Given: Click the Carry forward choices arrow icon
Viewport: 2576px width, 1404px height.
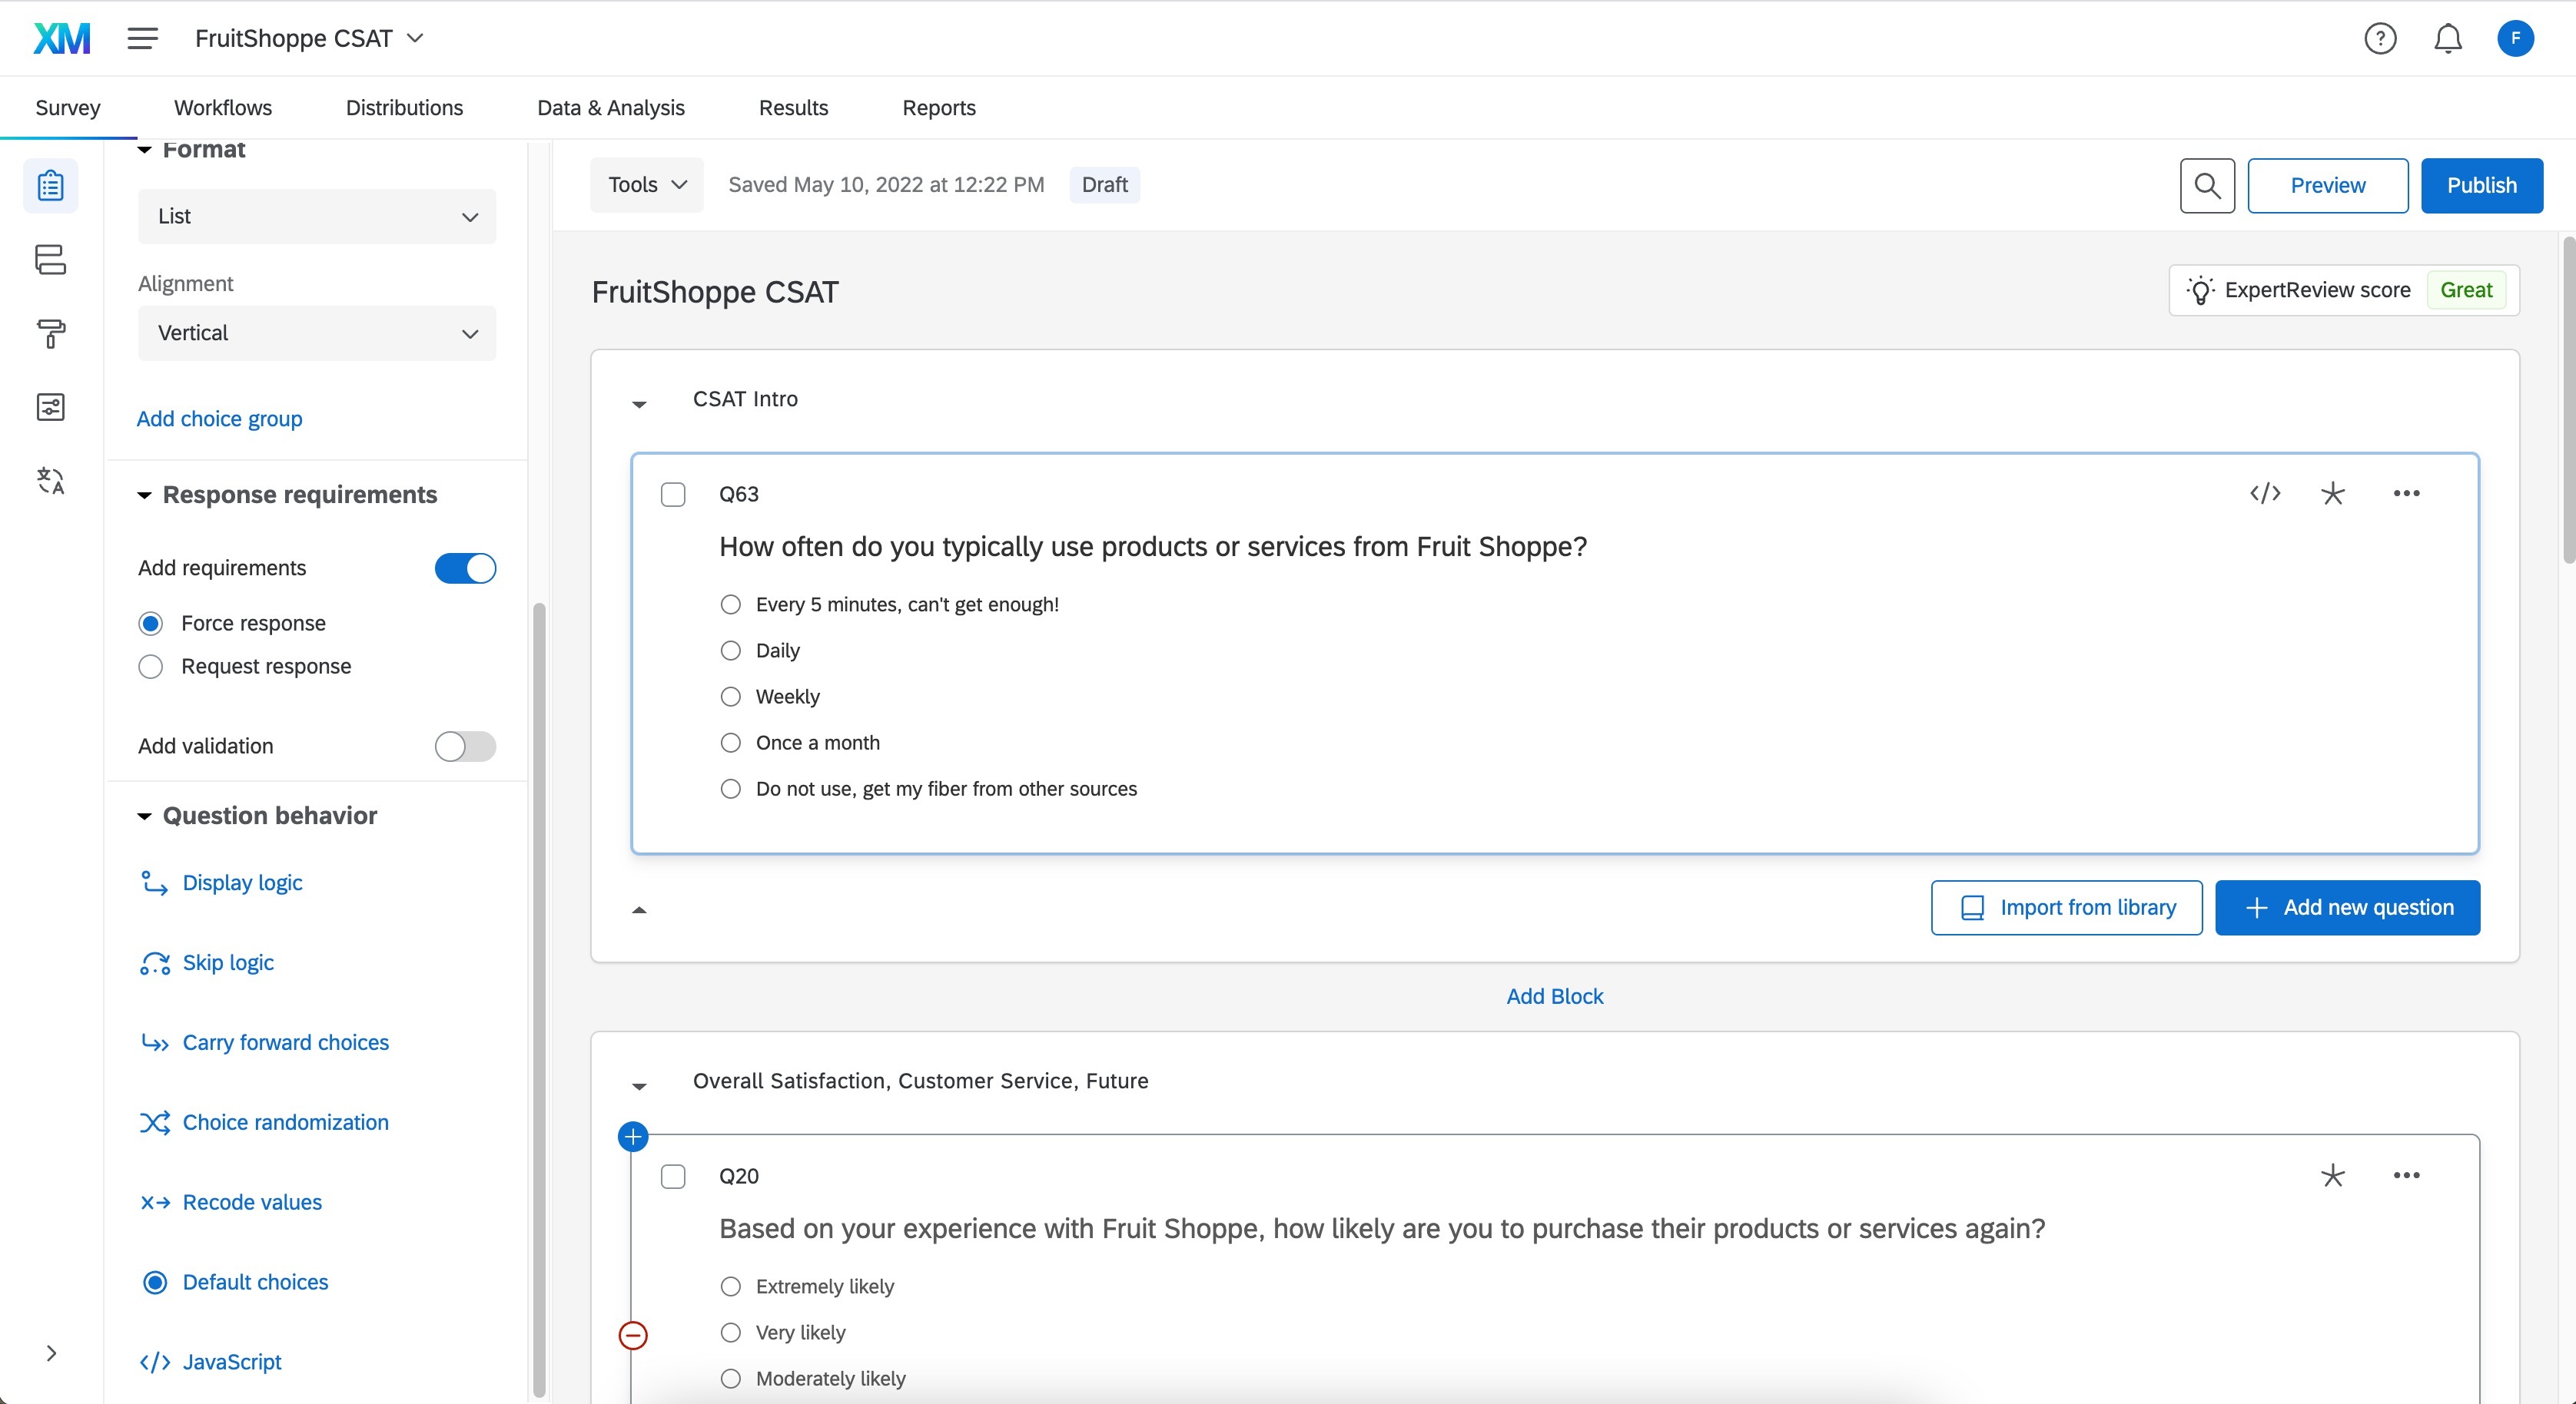Looking at the screenshot, I should (x=154, y=1042).
